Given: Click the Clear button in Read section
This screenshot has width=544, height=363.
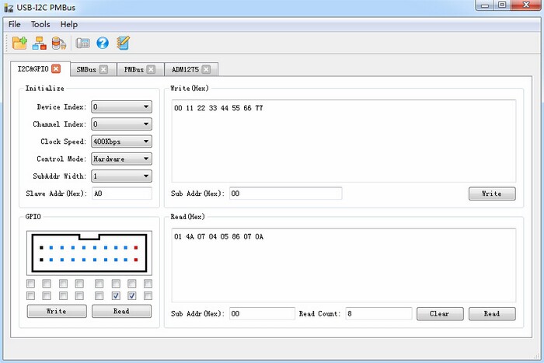Looking at the screenshot, I should click(x=440, y=314).
